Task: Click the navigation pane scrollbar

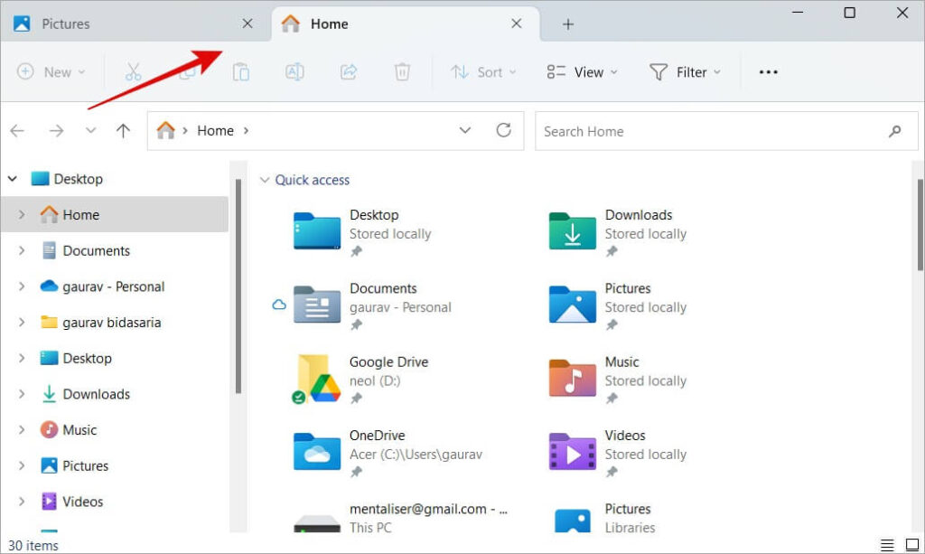Action: coord(238,286)
